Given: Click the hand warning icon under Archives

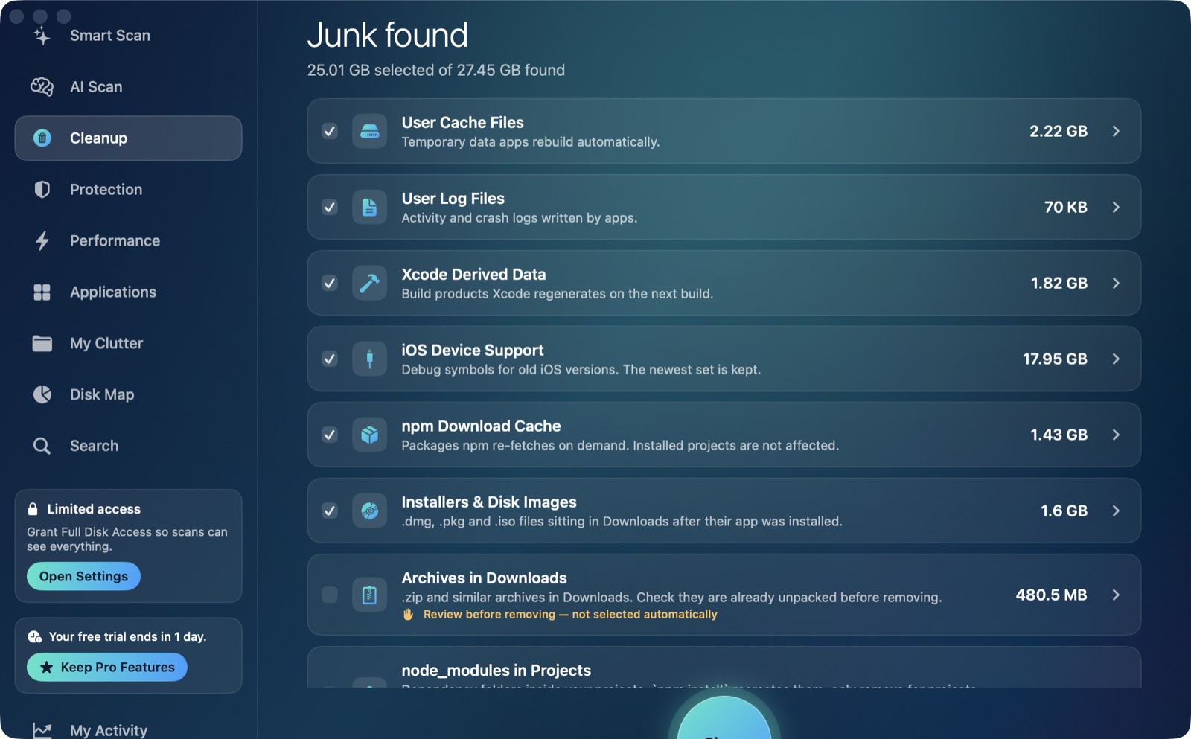Looking at the screenshot, I should (x=408, y=615).
